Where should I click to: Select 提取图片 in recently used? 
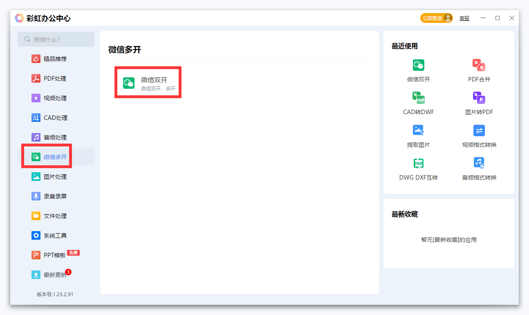pos(419,135)
